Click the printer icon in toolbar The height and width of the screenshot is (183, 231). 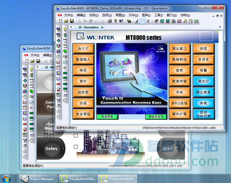point(110,21)
